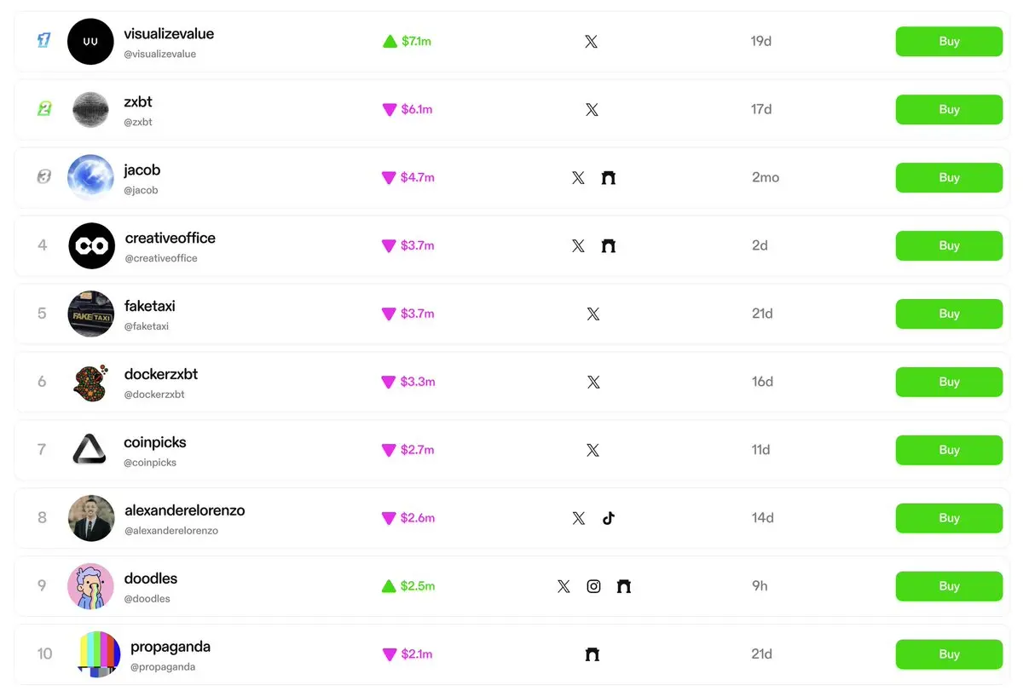This screenshot has height=691, width=1023.
Task: Open jacob's Farcaster arch icon
Action: click(x=608, y=177)
